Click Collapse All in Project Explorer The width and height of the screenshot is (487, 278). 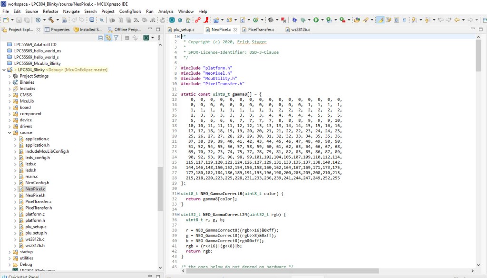tap(100, 38)
